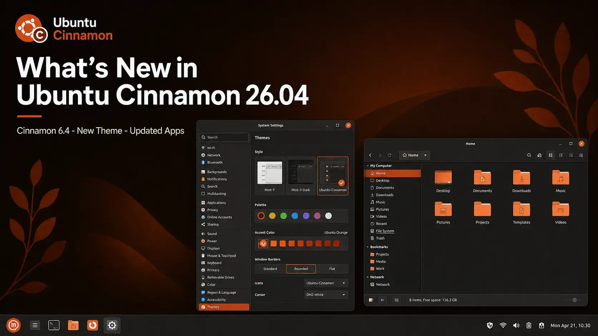The image size is (598, 336).
Task: Select Home in file manager sidebar
Action: click(393, 173)
